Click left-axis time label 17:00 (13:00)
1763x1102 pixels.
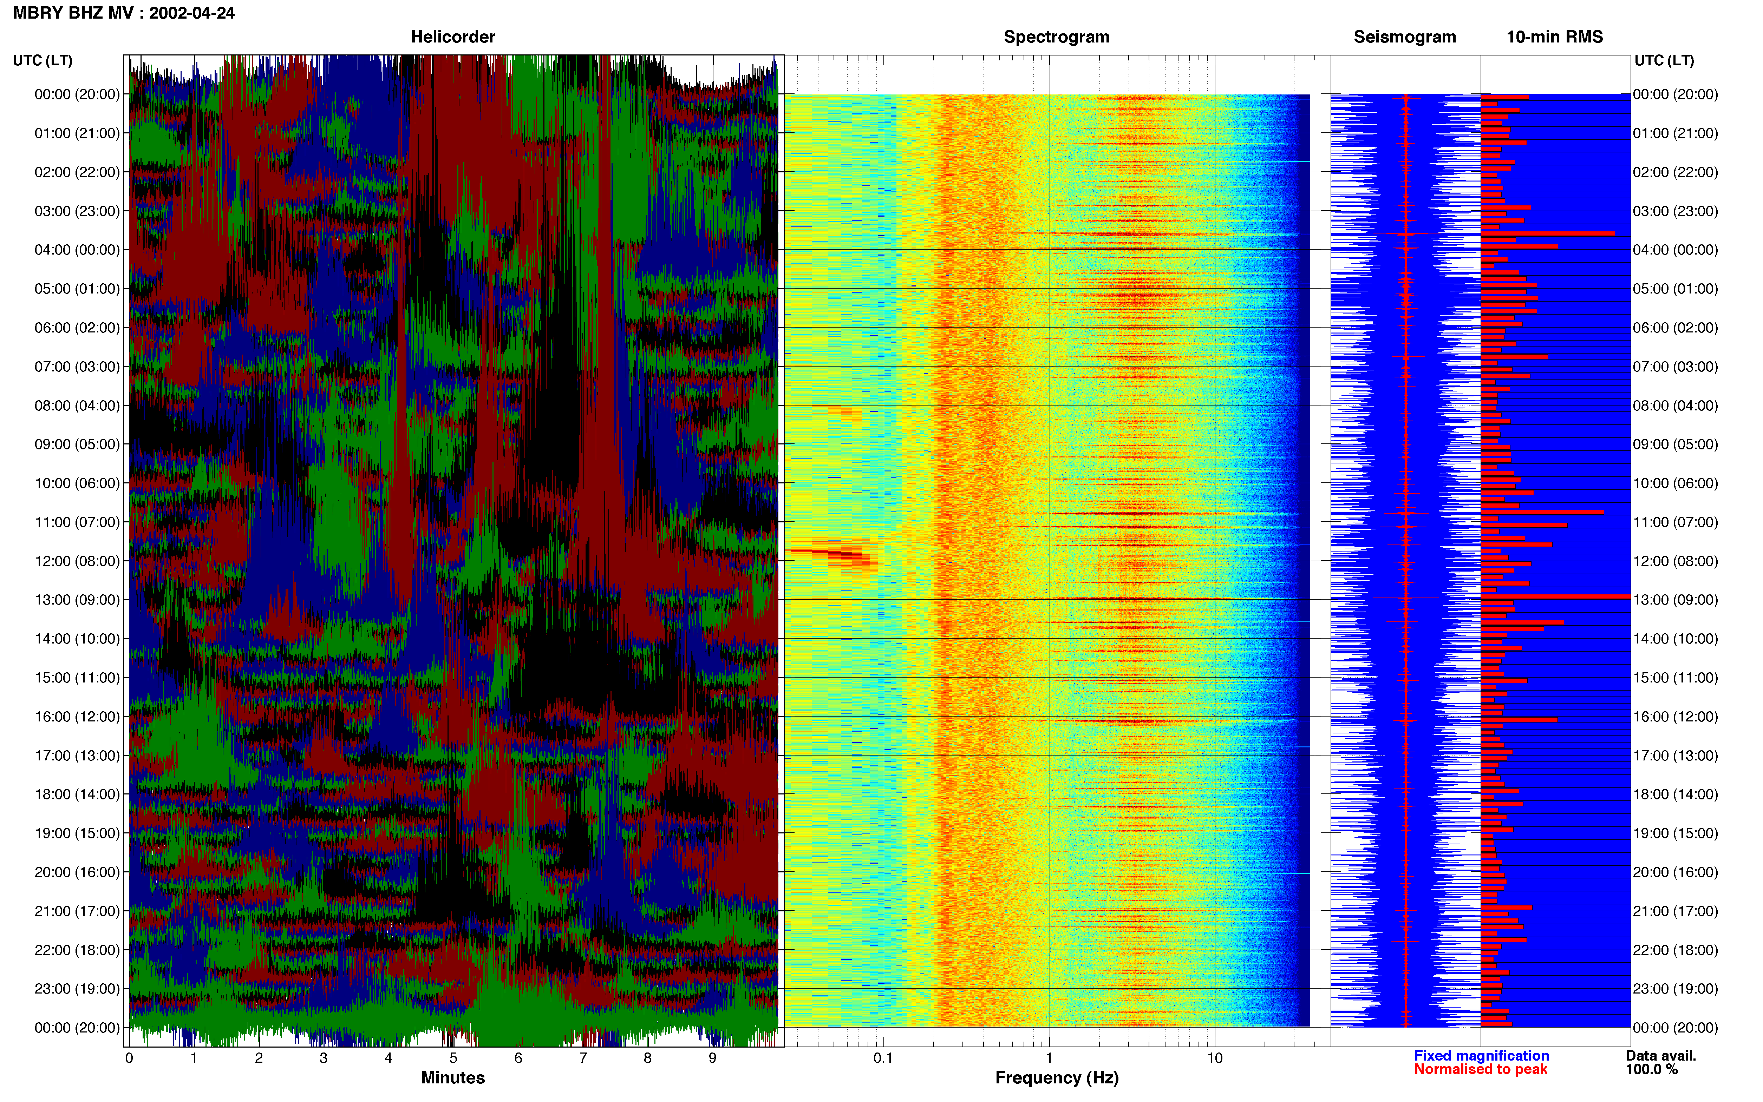pos(77,756)
